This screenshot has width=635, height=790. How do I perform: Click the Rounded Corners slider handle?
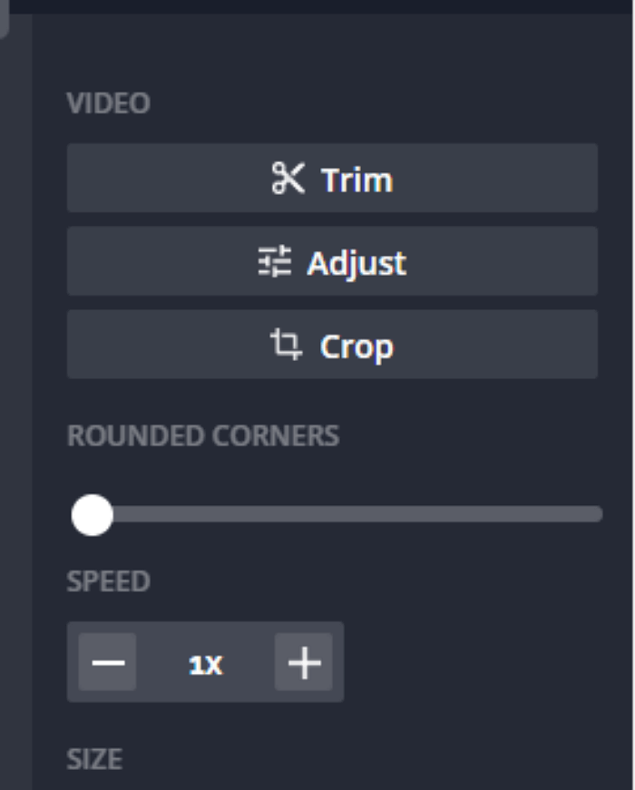coord(92,515)
